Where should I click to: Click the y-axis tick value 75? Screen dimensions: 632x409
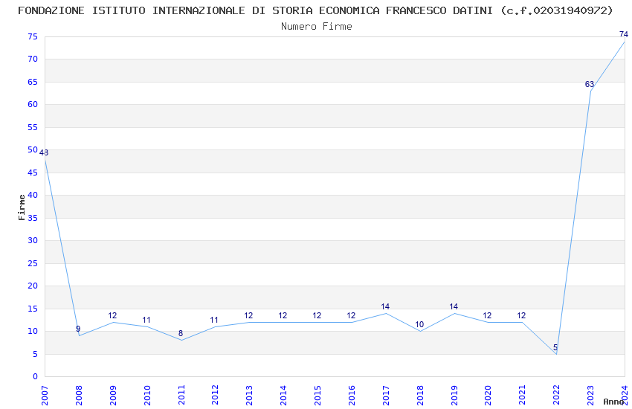pyautogui.click(x=33, y=36)
